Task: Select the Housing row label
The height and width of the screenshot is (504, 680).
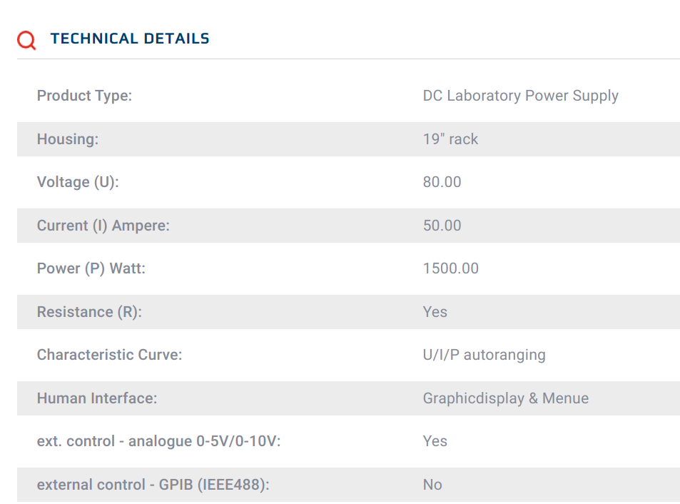Action: [68, 139]
